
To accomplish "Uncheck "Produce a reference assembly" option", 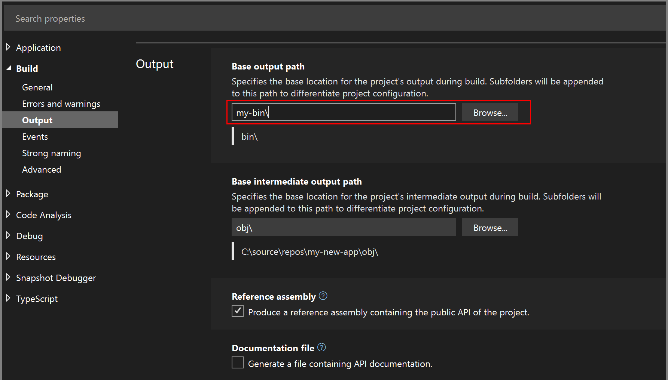I will pos(237,311).
